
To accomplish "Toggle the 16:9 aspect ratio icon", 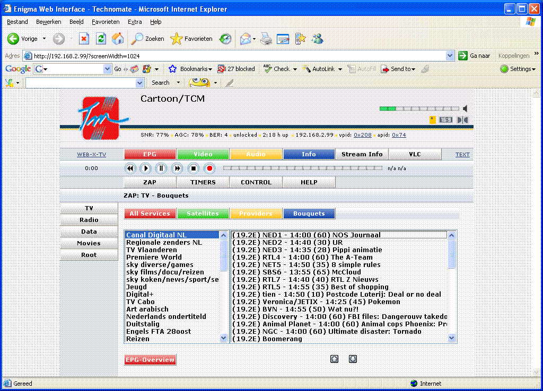I will click(445, 120).
